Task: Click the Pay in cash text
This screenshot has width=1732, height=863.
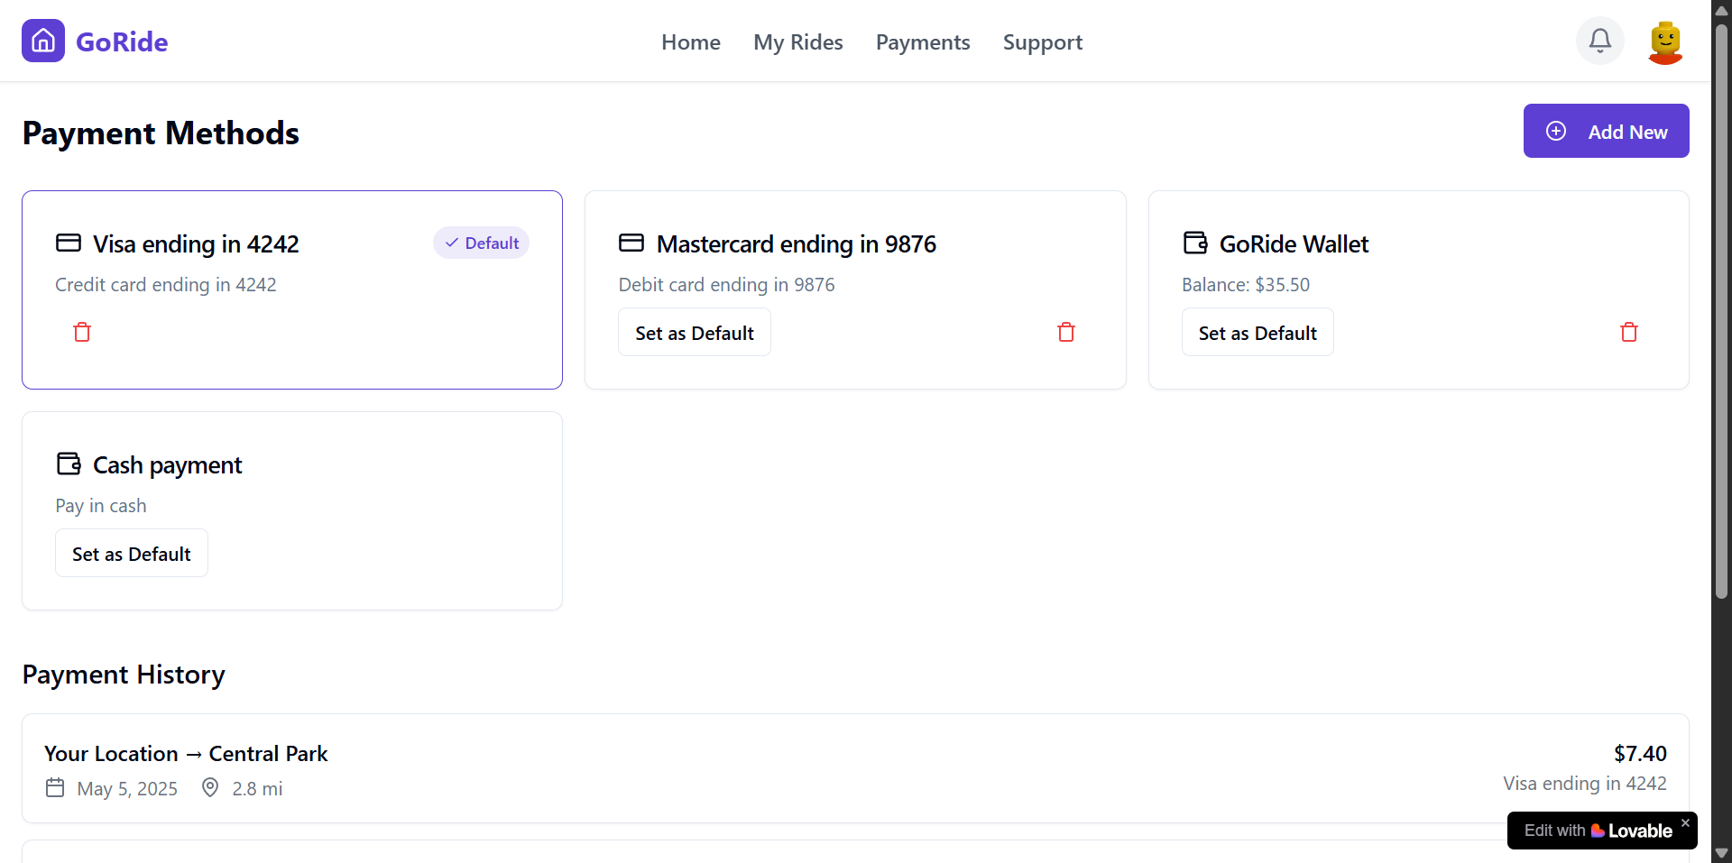Action: [x=101, y=505]
